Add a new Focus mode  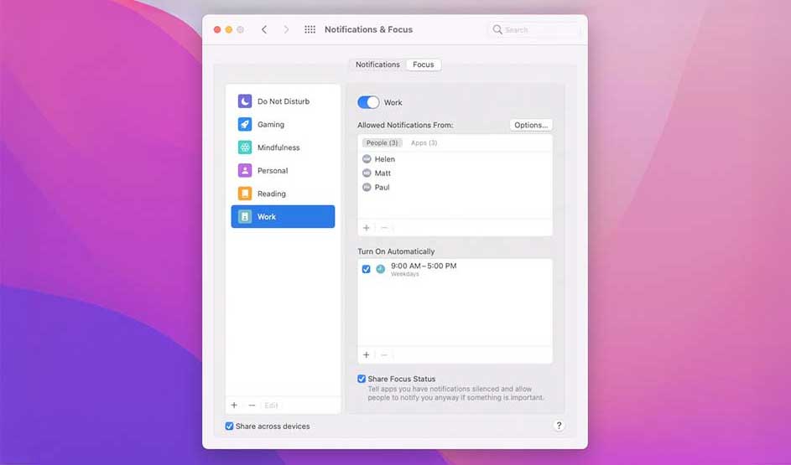(x=234, y=405)
